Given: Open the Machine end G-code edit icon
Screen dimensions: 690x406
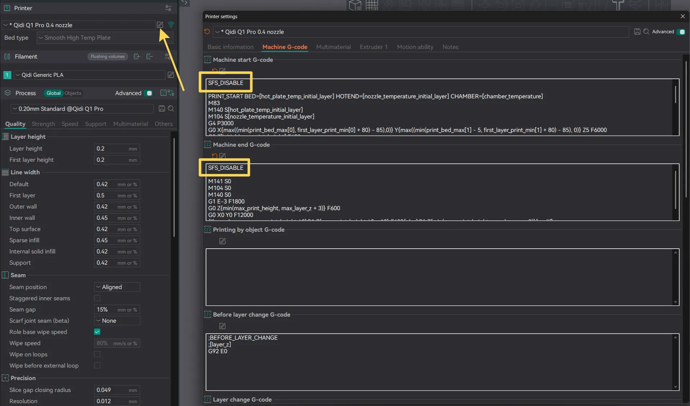Looking at the screenshot, I should pos(222,156).
